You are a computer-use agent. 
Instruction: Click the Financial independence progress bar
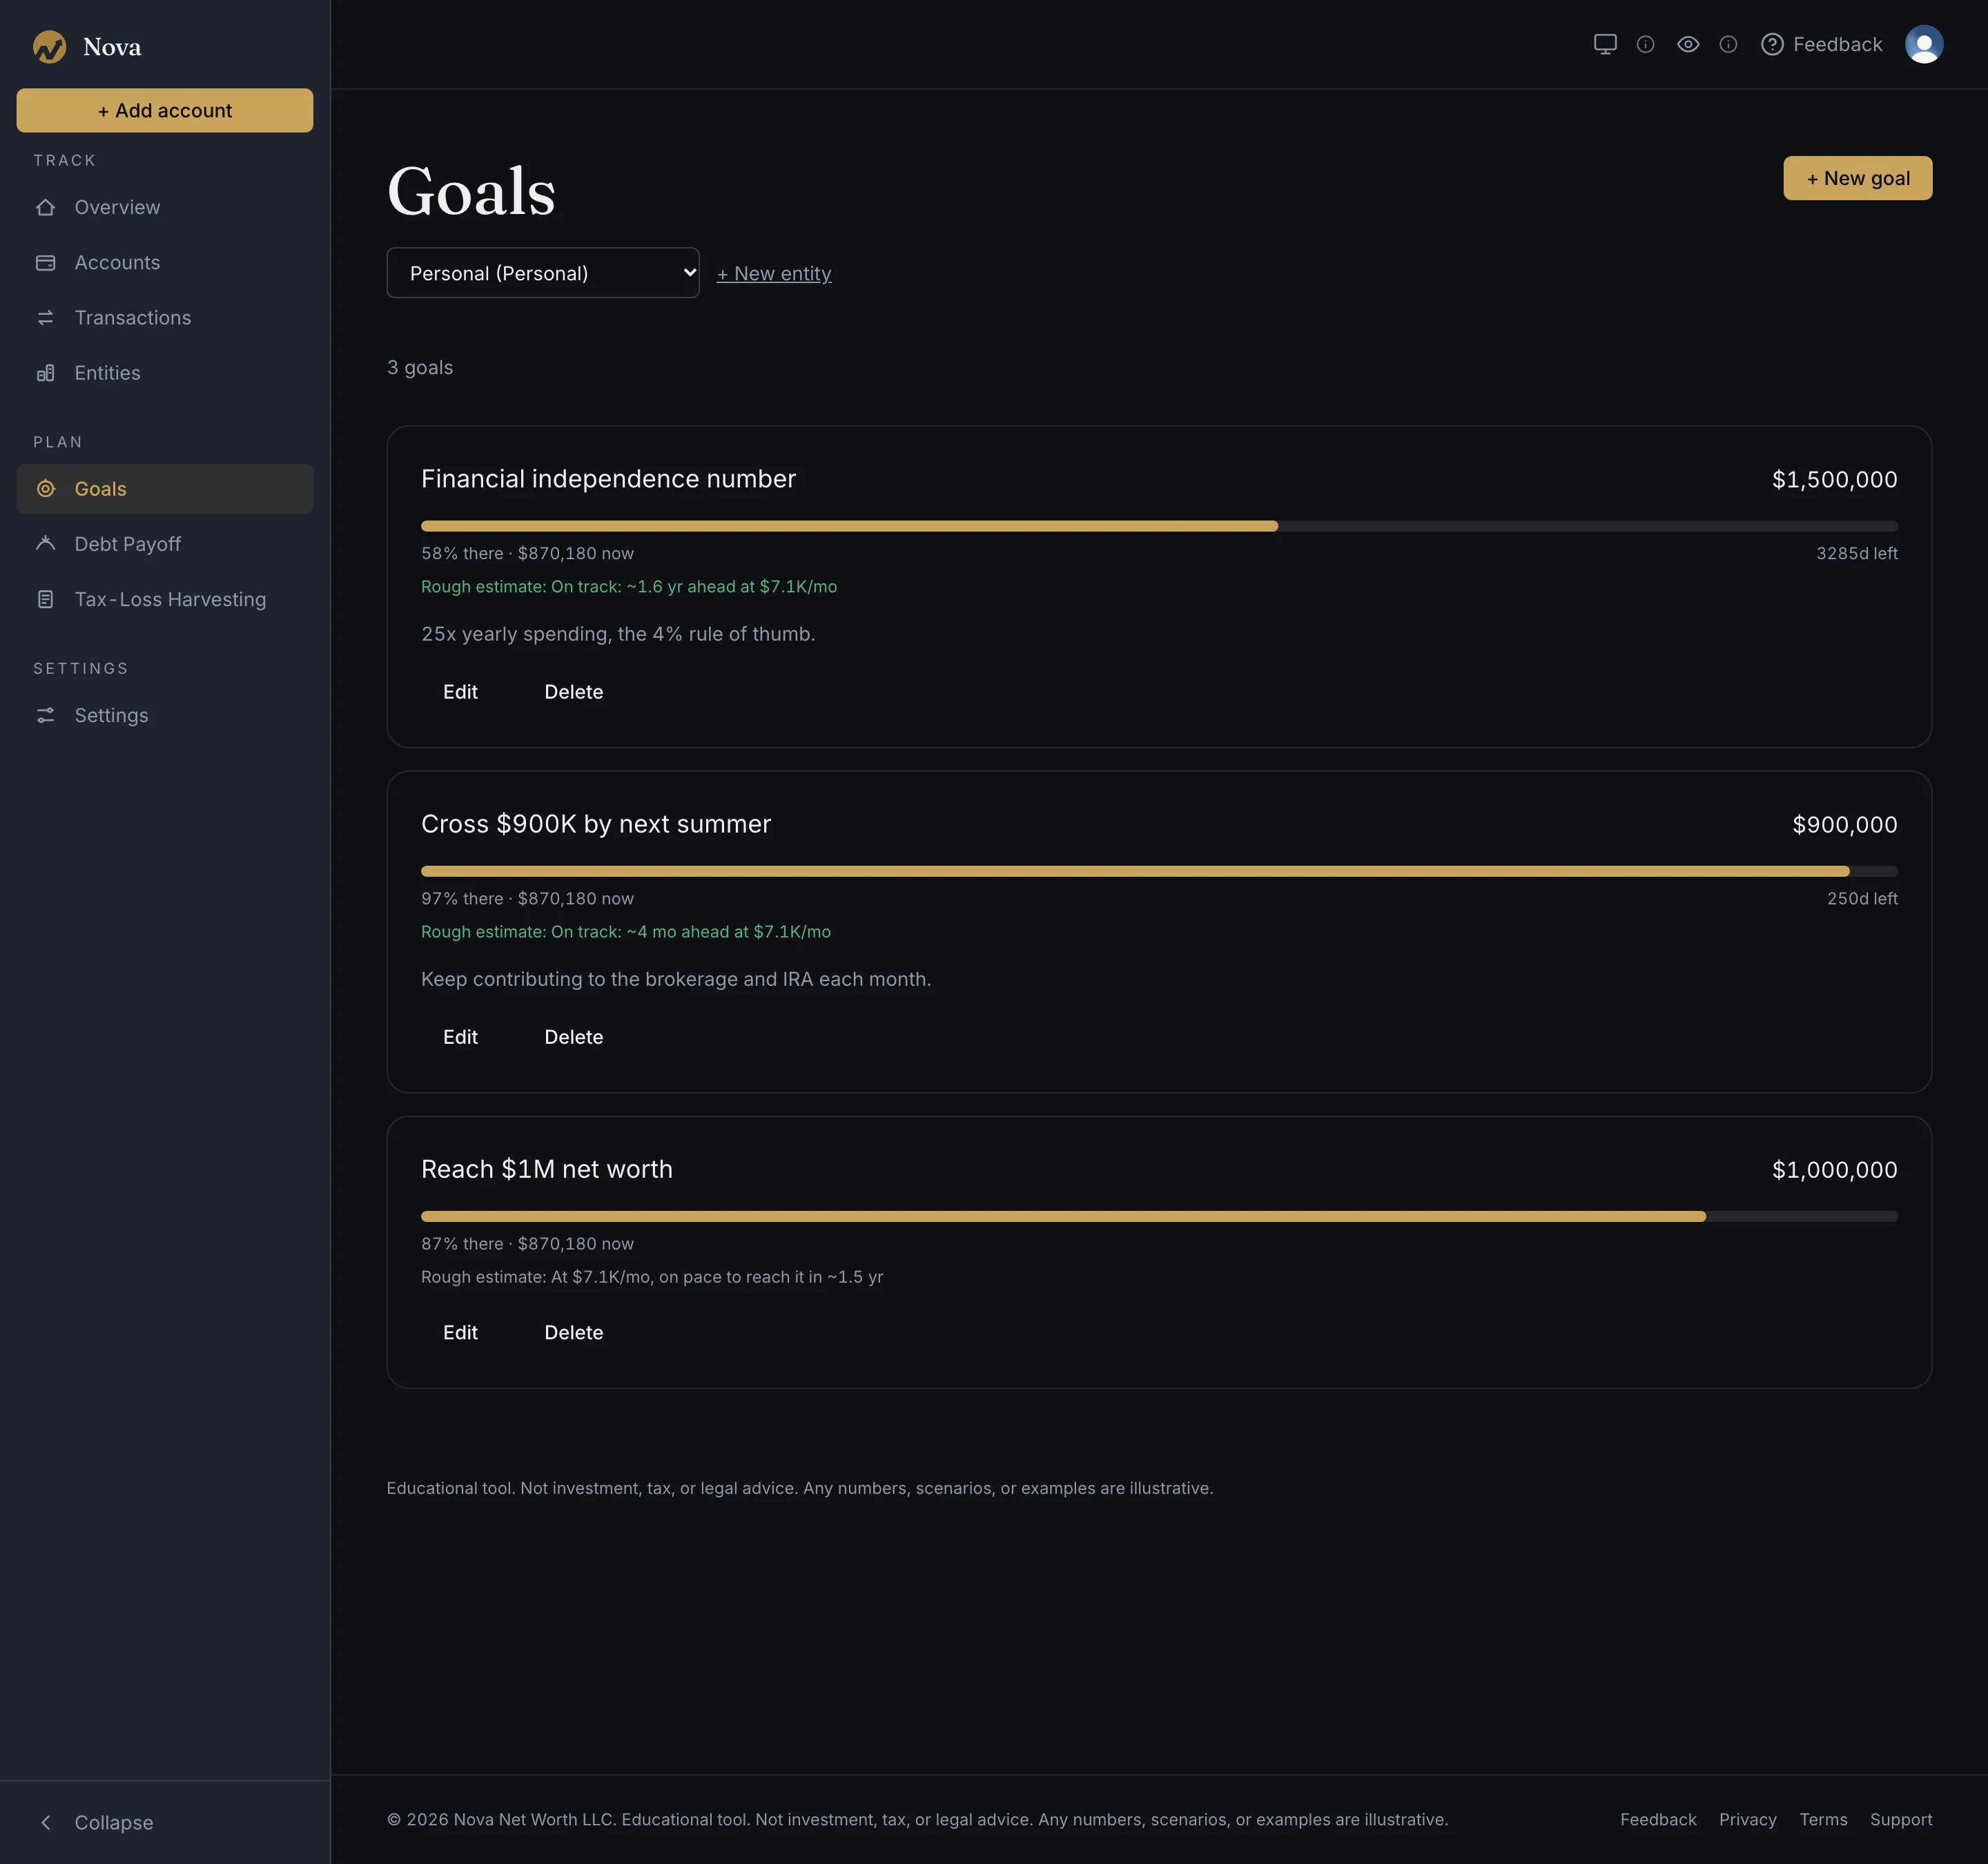pos(1159,526)
